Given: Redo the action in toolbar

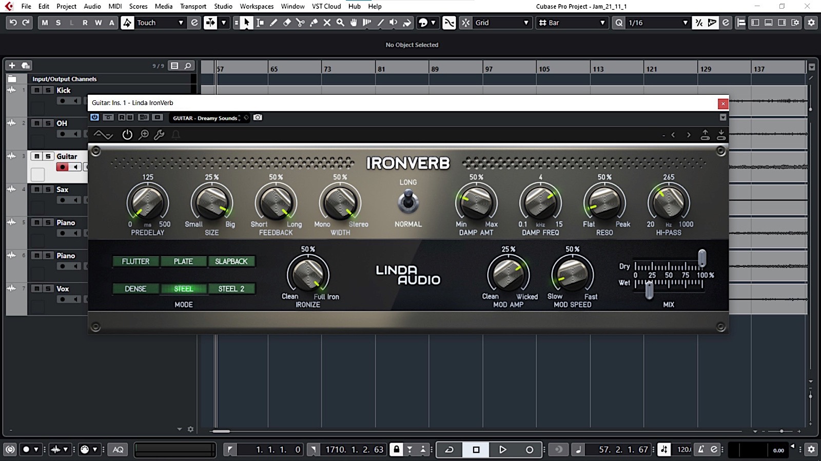Looking at the screenshot, I should 26,23.
